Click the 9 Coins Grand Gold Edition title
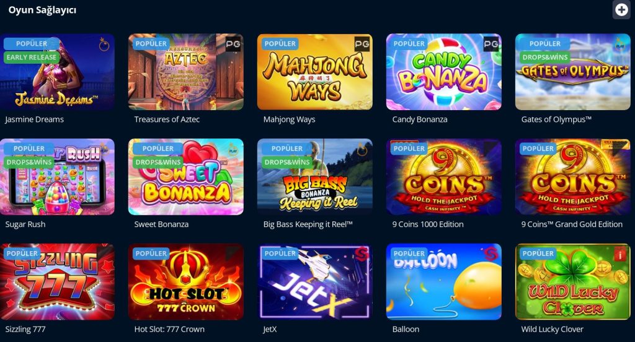The height and width of the screenshot is (342, 635). click(572, 224)
